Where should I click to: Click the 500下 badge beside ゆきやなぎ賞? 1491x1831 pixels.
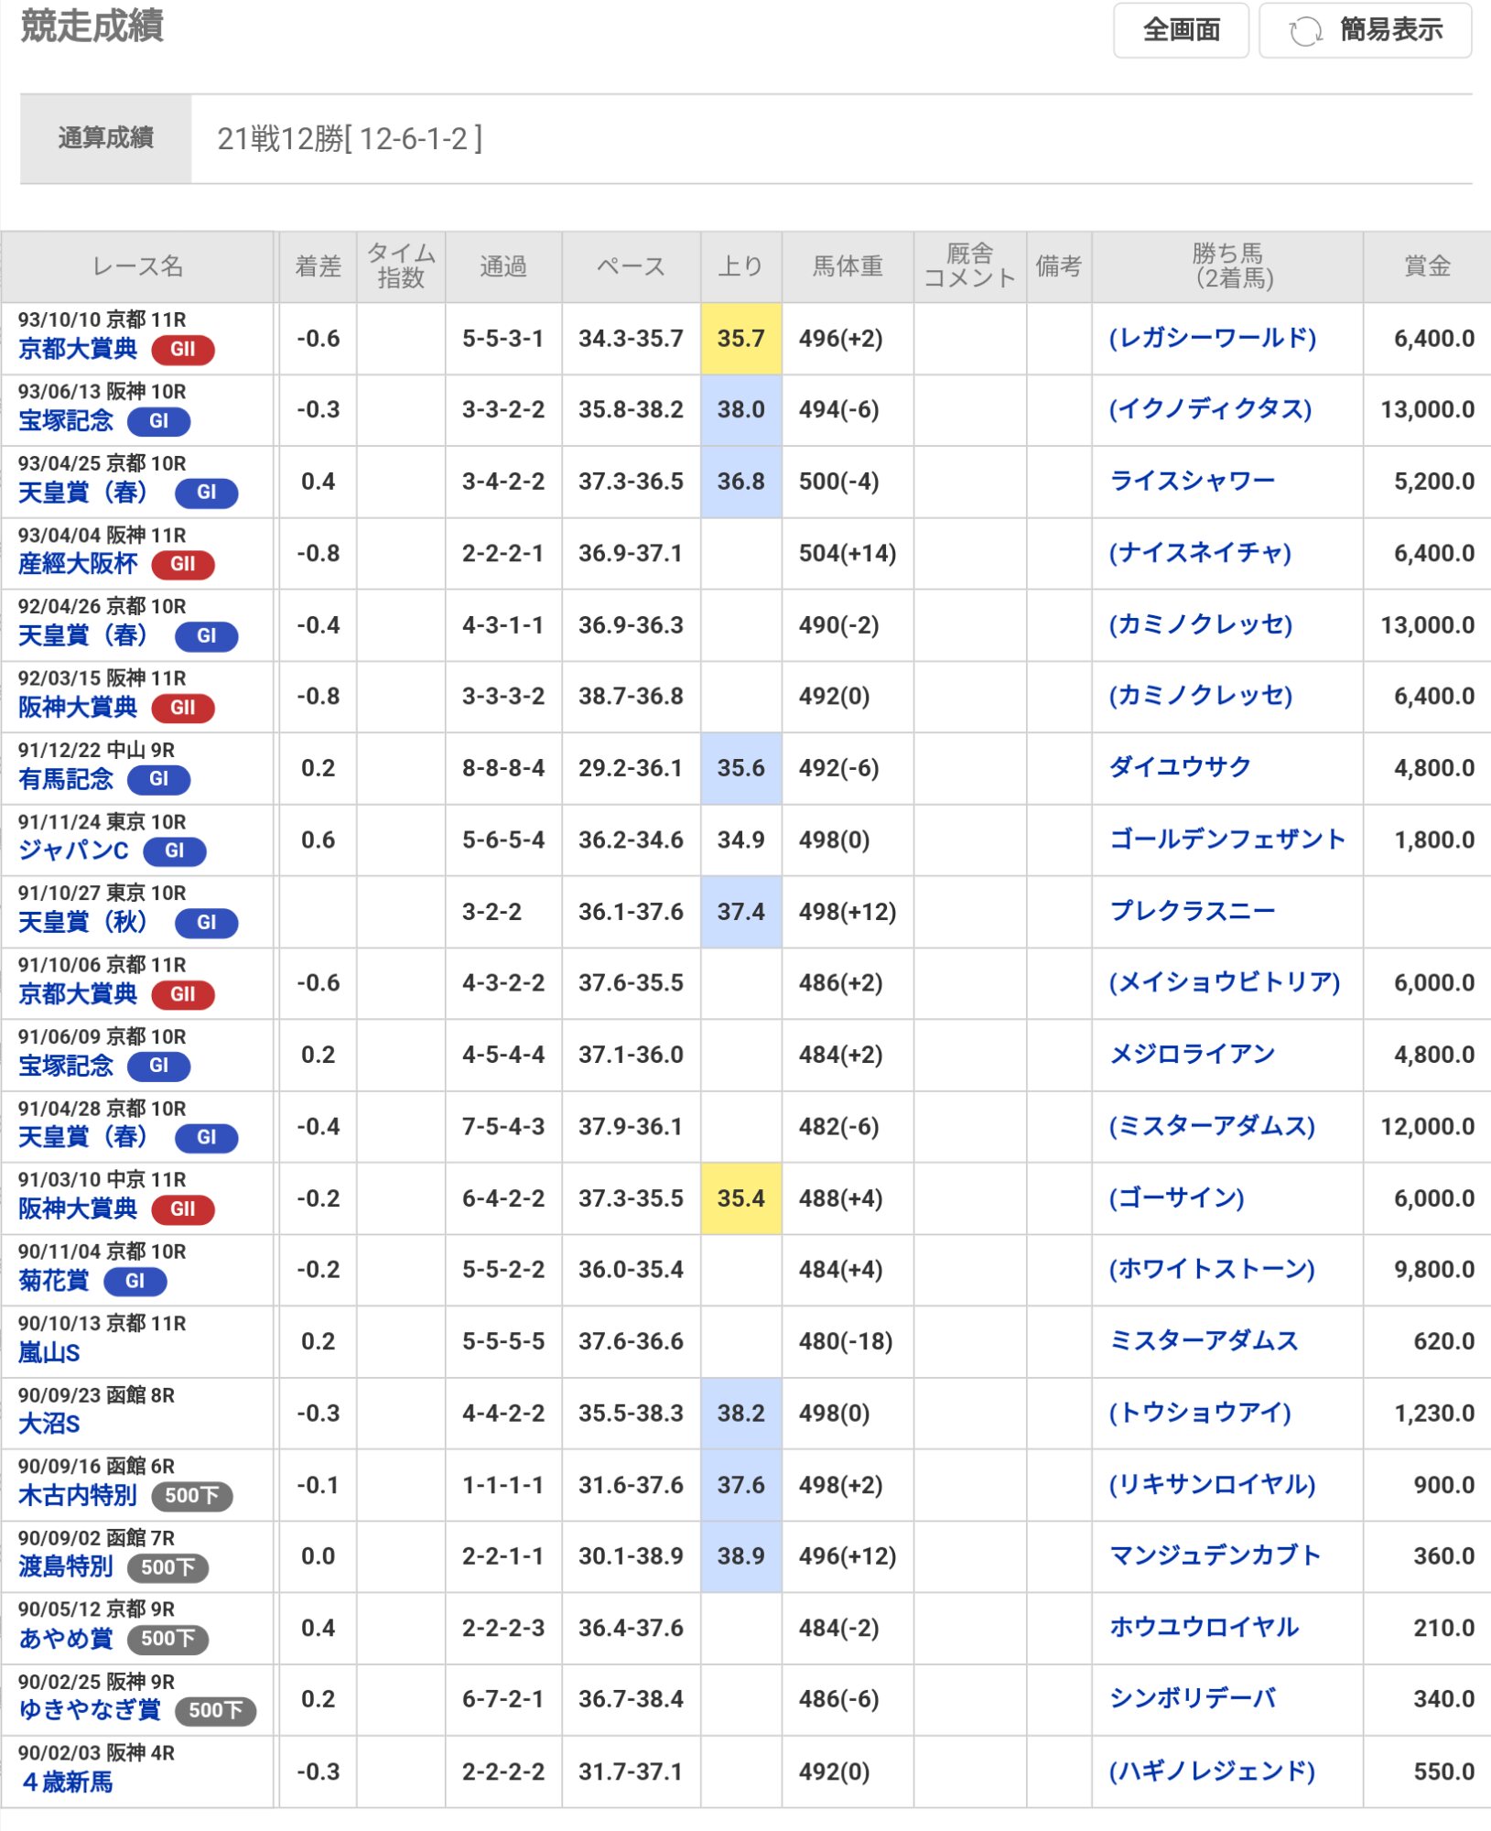click(x=215, y=1710)
